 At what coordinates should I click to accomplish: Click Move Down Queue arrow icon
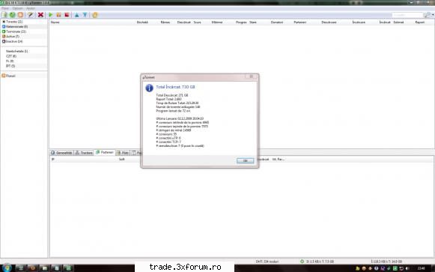tap(85, 15)
